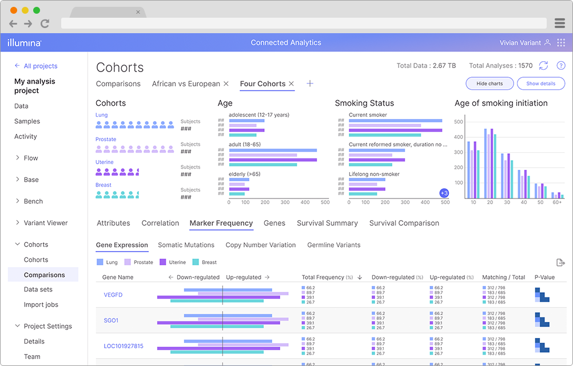Screen dimensions: 573x366
Task: Click the browser address bar
Action: [x=304, y=23]
